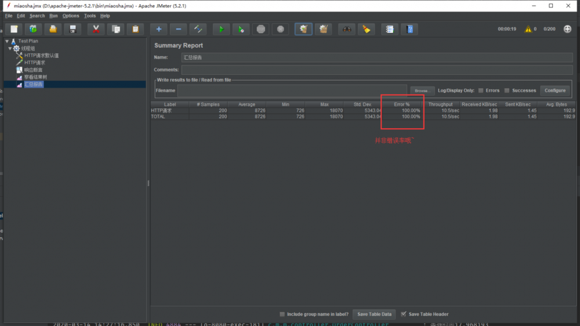580x326 pixels.
Task: Select 汇总报告 in the tree
Action: click(x=33, y=84)
